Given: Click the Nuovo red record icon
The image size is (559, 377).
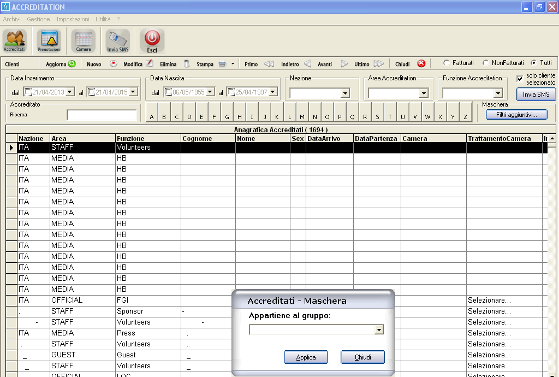Looking at the screenshot, I should click(114, 64).
